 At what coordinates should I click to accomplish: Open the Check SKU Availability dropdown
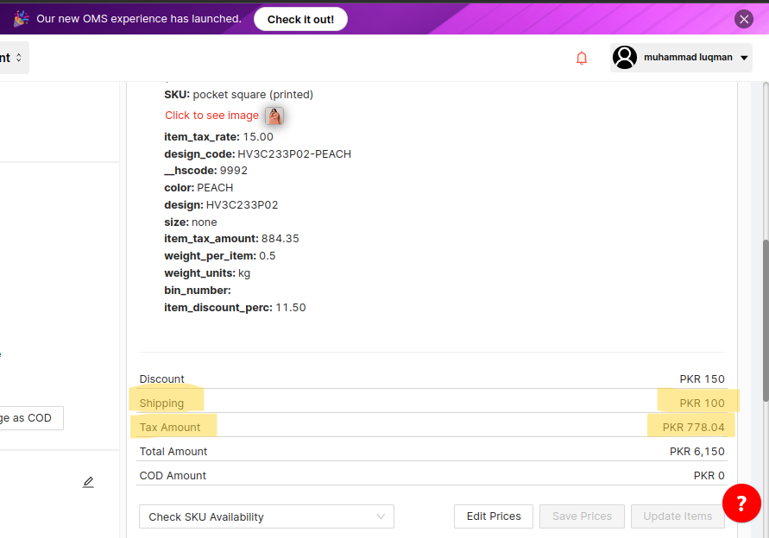pyautogui.click(x=266, y=516)
